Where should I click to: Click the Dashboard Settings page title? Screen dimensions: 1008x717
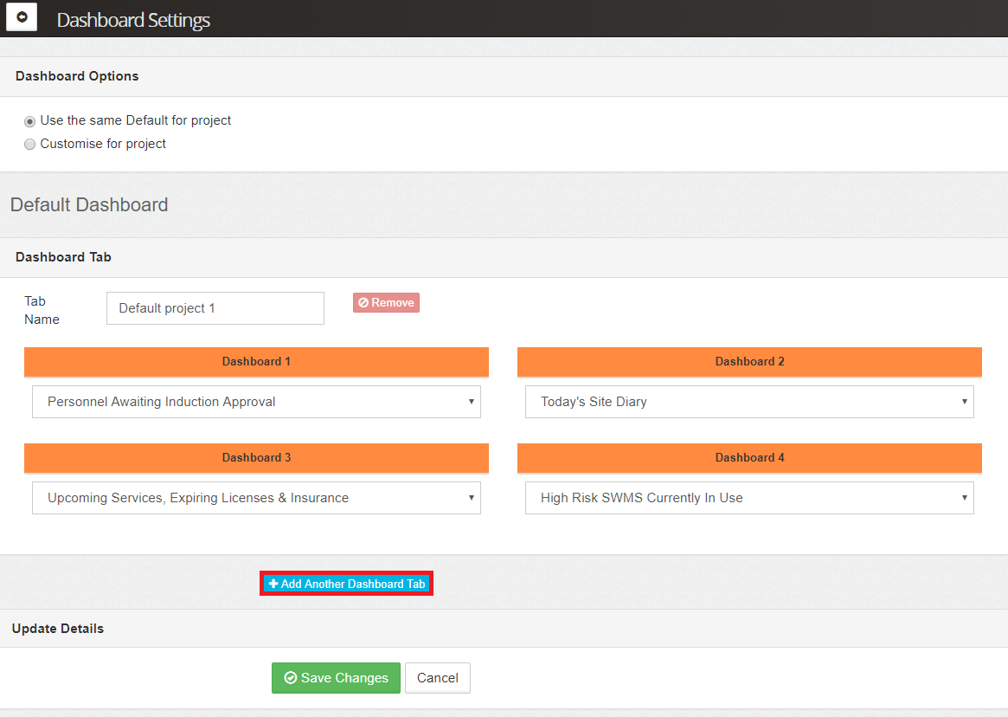tap(133, 20)
